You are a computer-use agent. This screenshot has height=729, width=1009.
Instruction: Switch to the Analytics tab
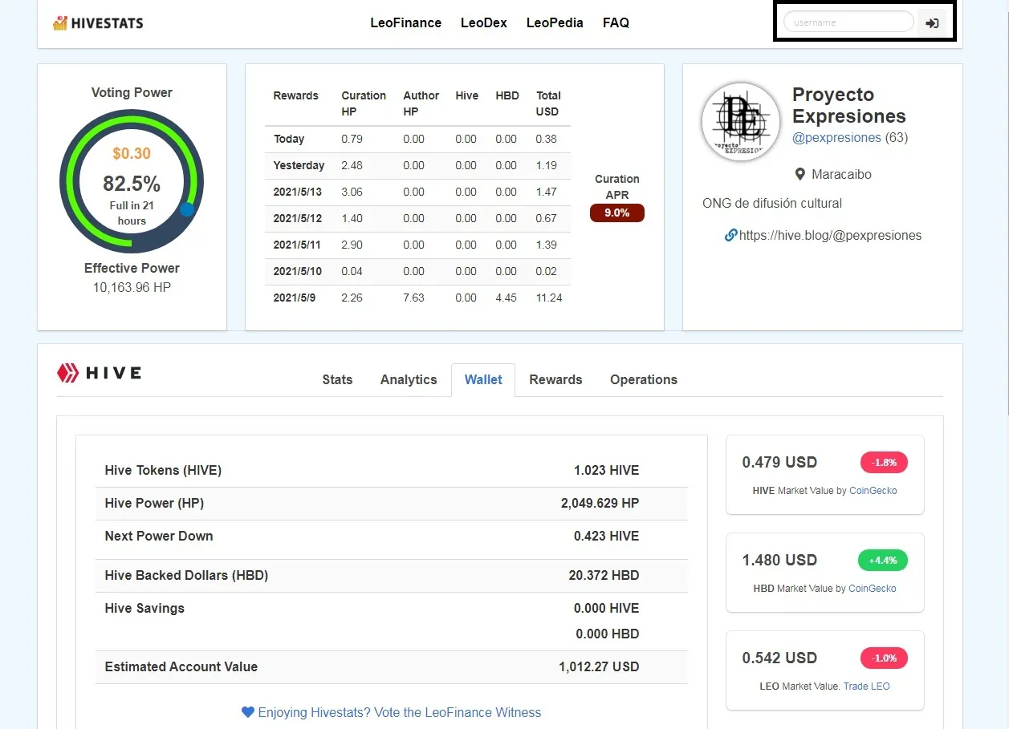(409, 379)
